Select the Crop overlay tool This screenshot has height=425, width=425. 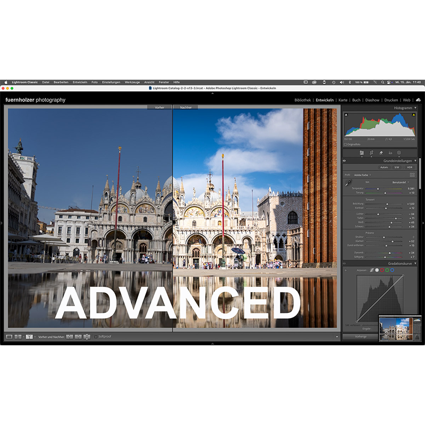371,152
